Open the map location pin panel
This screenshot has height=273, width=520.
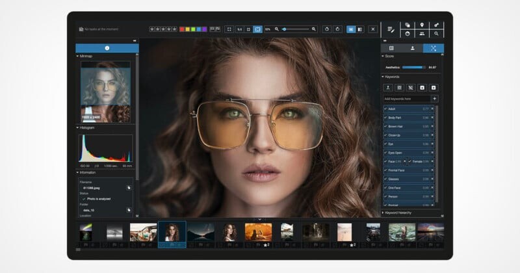pos(421,25)
